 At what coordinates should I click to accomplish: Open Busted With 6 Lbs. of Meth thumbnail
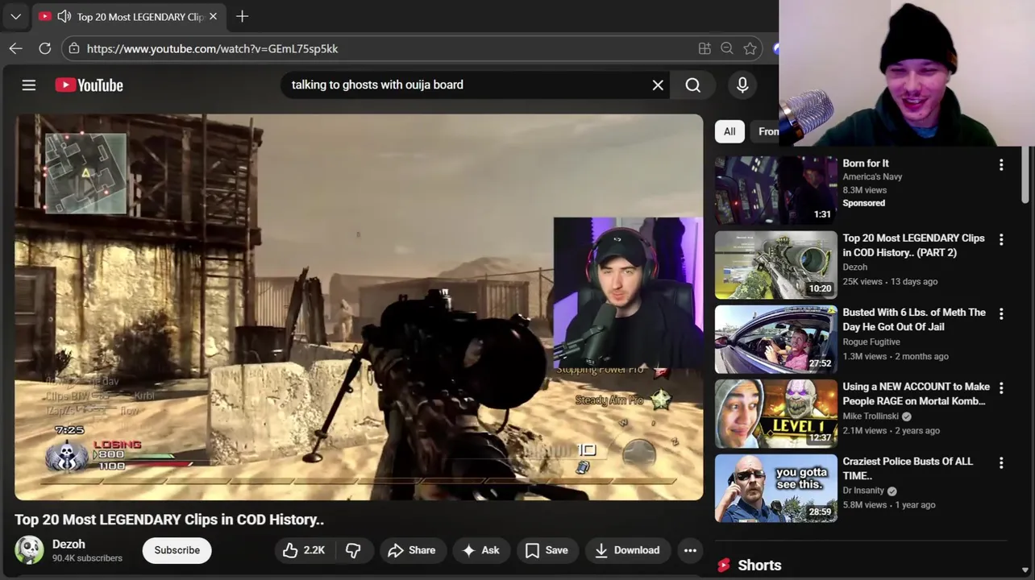pyautogui.click(x=776, y=339)
